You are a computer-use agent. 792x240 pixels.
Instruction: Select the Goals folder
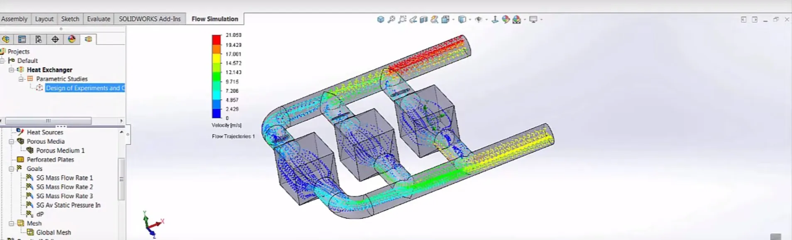pyautogui.click(x=34, y=169)
